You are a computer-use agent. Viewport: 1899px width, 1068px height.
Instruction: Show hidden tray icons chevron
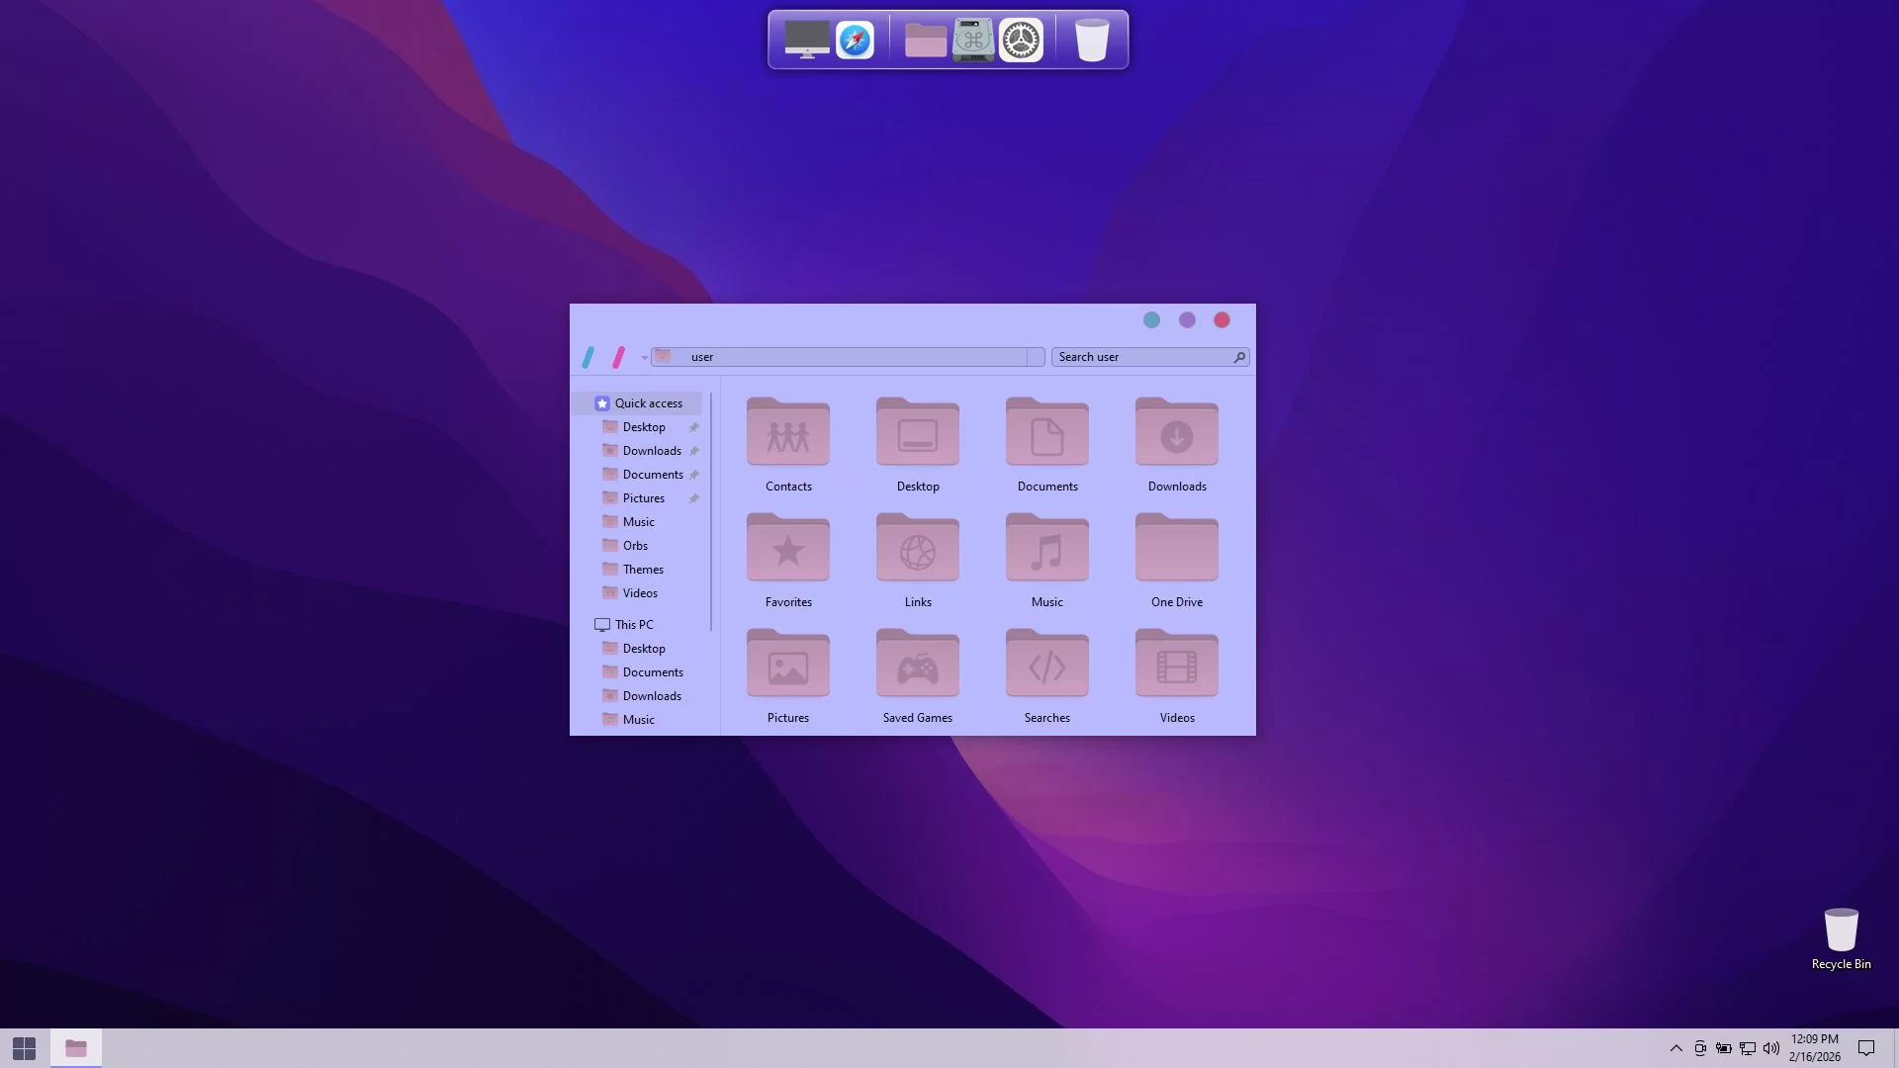point(1675,1048)
